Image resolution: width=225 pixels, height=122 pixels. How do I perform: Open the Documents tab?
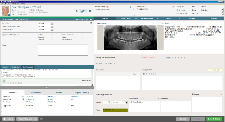point(36,93)
